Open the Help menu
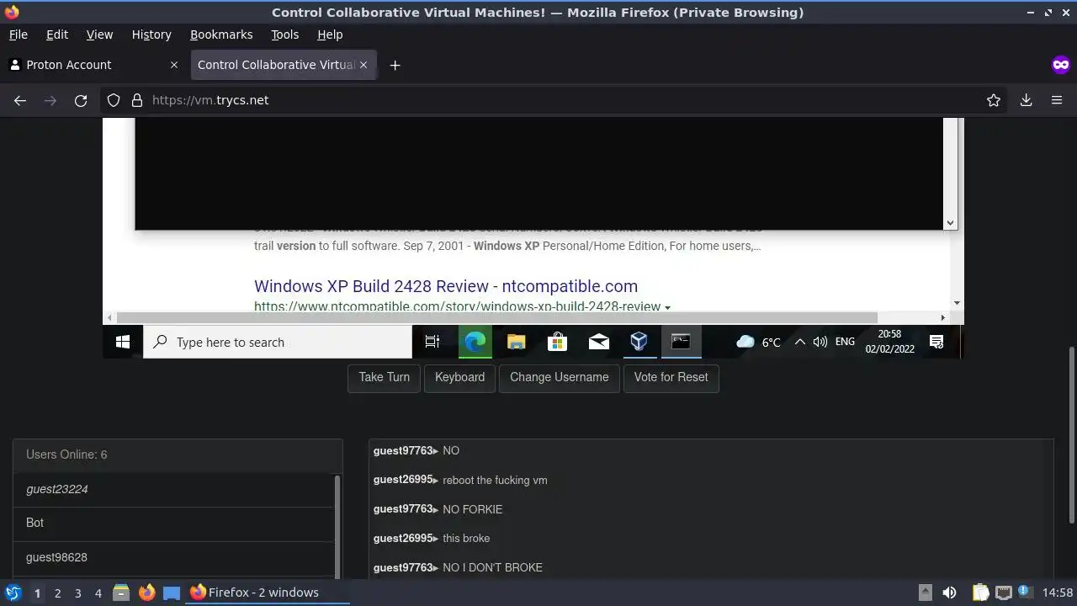The image size is (1077, 606). [330, 35]
